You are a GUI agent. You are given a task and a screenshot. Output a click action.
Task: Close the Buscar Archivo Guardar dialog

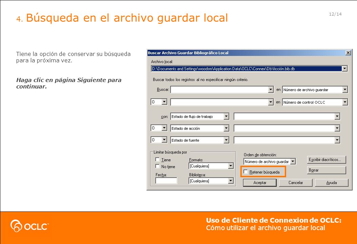pyautogui.click(x=348, y=53)
